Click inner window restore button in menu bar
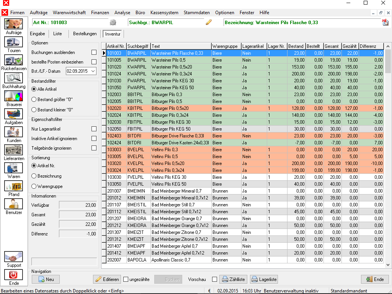392x294 pixels. point(381,13)
